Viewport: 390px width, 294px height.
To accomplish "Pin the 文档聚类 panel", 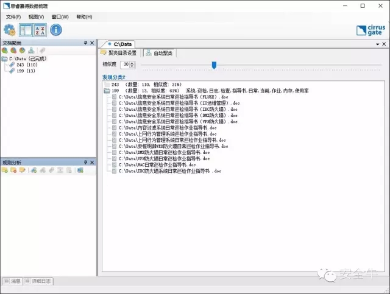I will pos(85,43).
